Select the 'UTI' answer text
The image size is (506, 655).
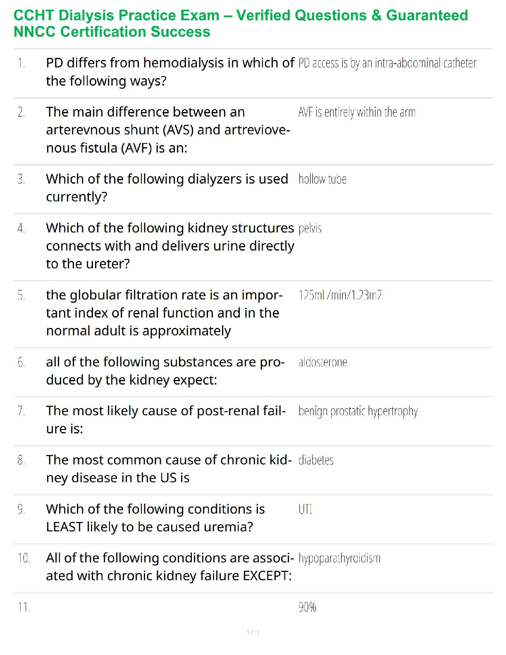click(306, 509)
